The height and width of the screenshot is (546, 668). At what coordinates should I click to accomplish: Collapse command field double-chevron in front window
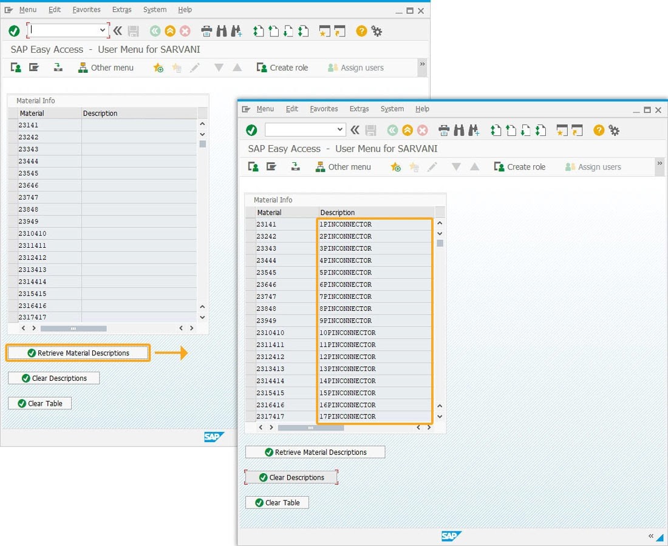pyautogui.click(x=355, y=130)
